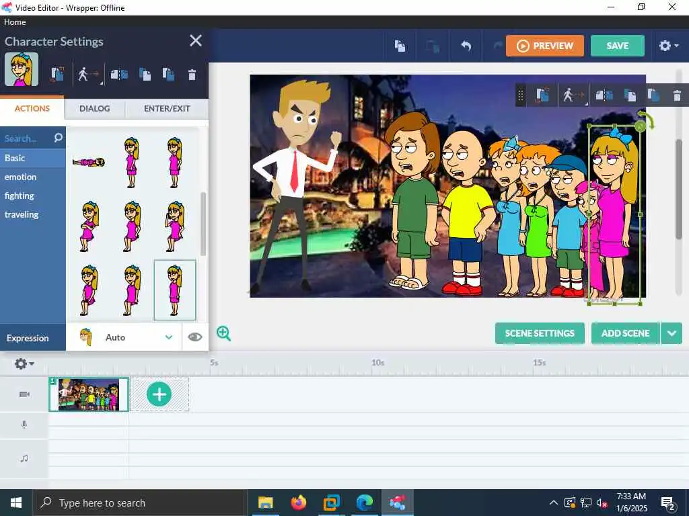The width and height of the screenshot is (689, 516).
Task: Show hidden system tray icons
Action: tap(554, 503)
